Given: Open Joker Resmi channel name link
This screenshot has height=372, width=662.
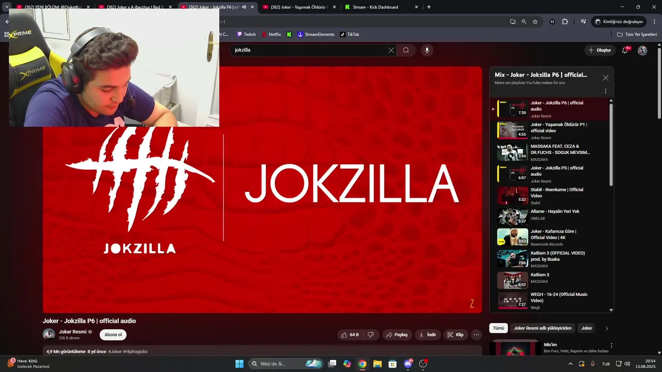Looking at the screenshot, I should click(72, 332).
